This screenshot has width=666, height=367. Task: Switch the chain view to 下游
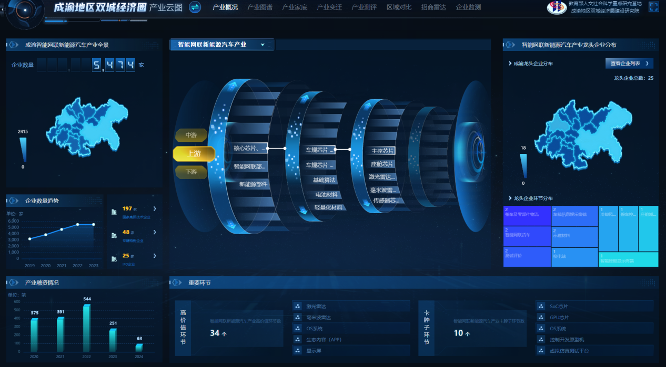[191, 172]
